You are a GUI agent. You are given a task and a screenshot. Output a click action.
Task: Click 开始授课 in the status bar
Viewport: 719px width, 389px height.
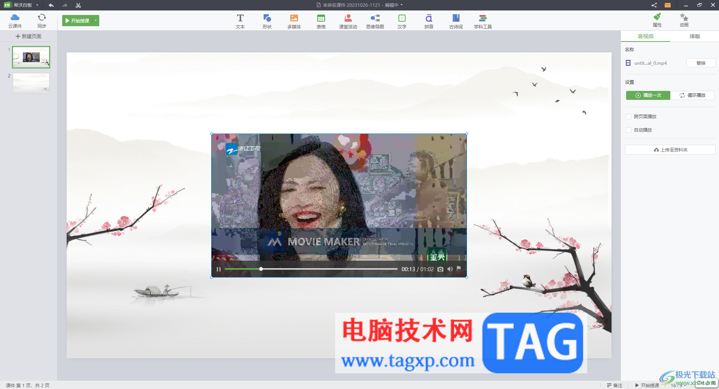click(x=647, y=385)
